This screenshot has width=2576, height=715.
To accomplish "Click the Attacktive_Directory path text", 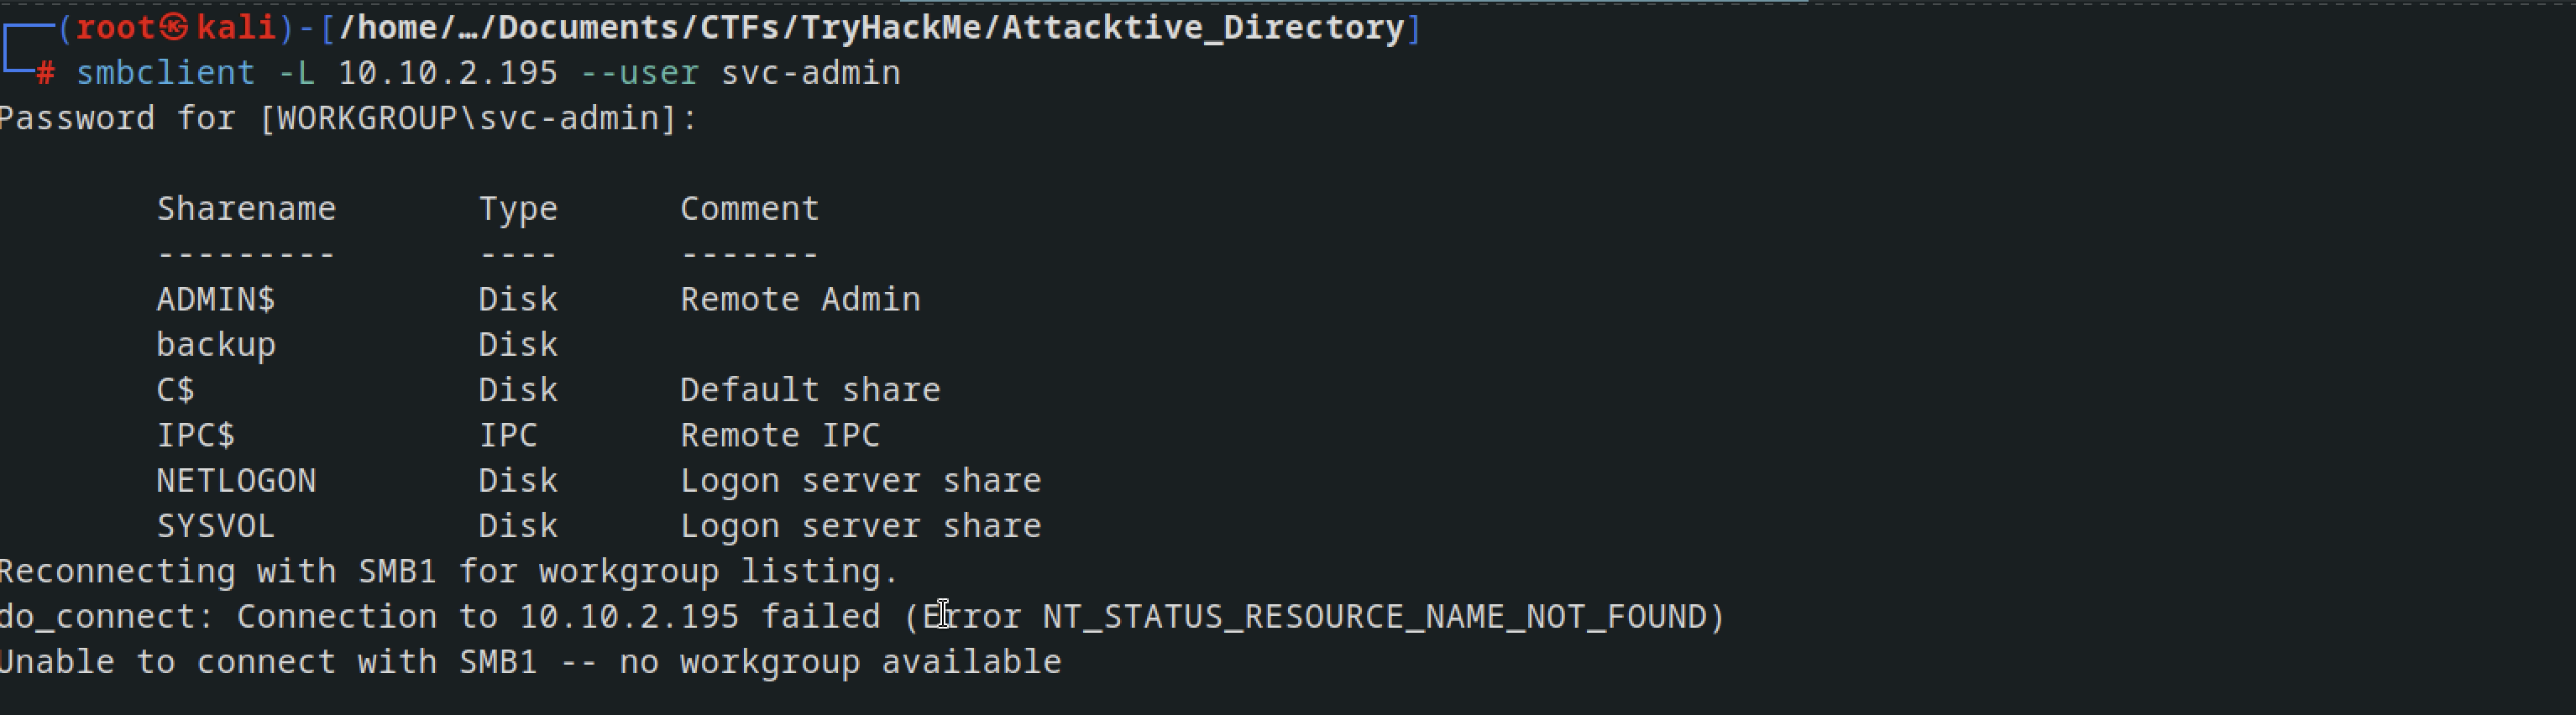I will [x=1204, y=27].
